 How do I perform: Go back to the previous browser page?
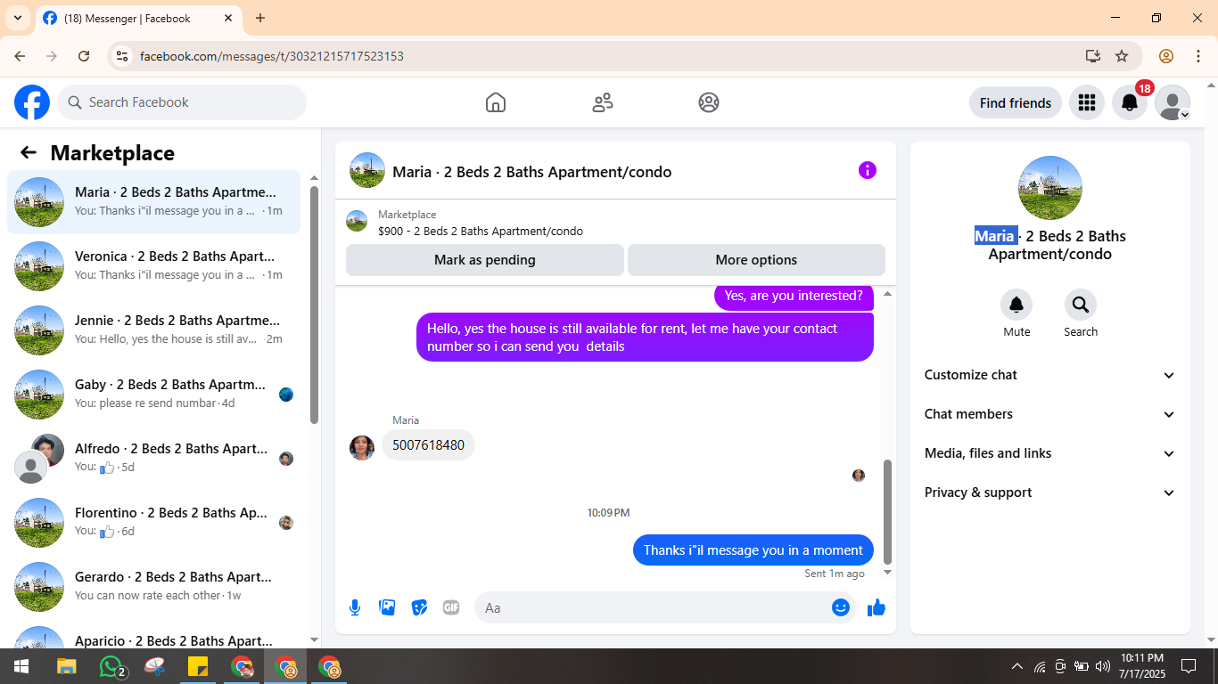click(x=20, y=56)
